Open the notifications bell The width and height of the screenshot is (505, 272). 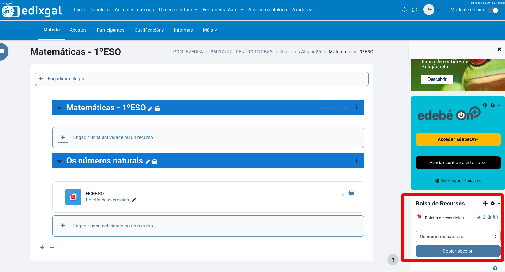pos(404,10)
